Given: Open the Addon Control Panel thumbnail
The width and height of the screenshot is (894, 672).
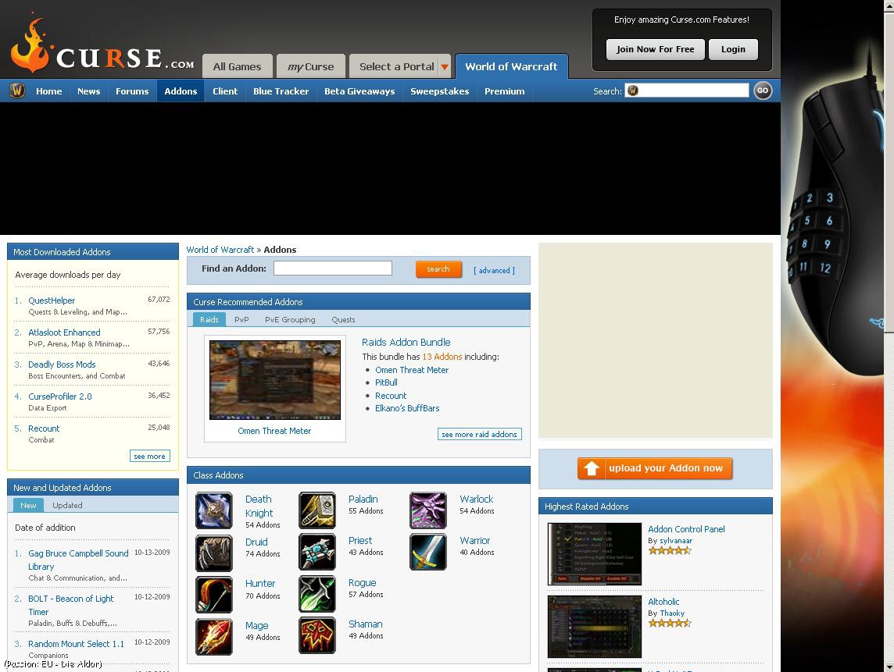Looking at the screenshot, I should coord(595,554).
